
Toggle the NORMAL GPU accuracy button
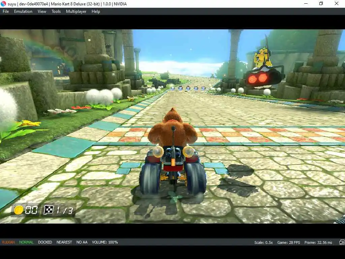coord(26,242)
